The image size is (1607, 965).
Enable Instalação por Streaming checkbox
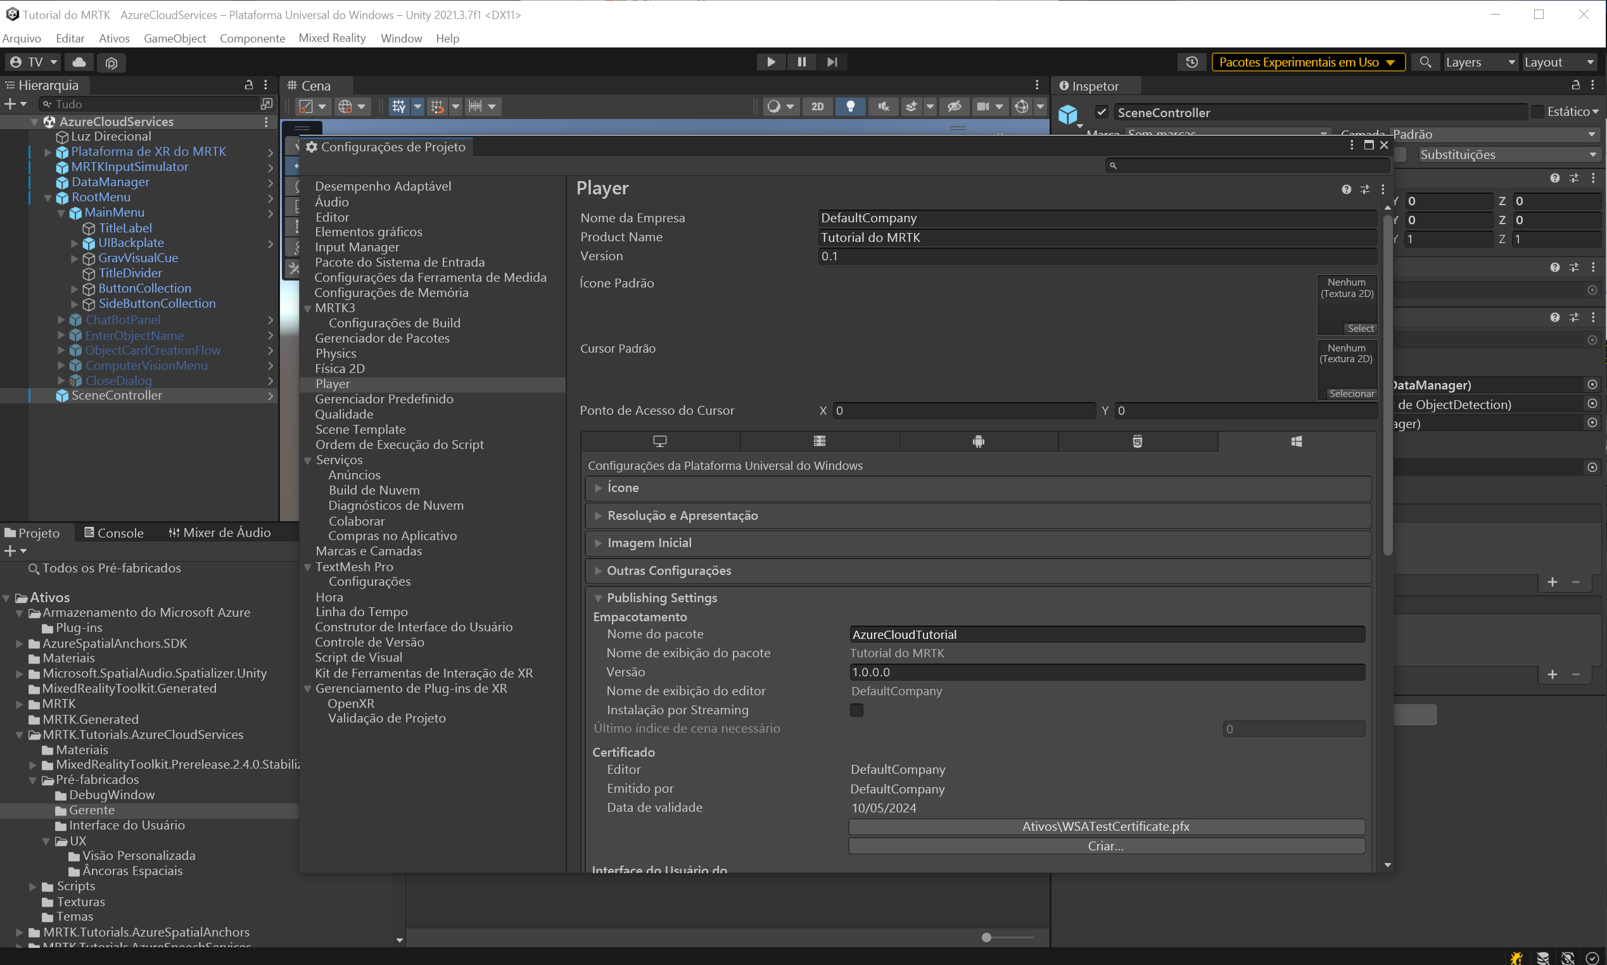(x=856, y=710)
